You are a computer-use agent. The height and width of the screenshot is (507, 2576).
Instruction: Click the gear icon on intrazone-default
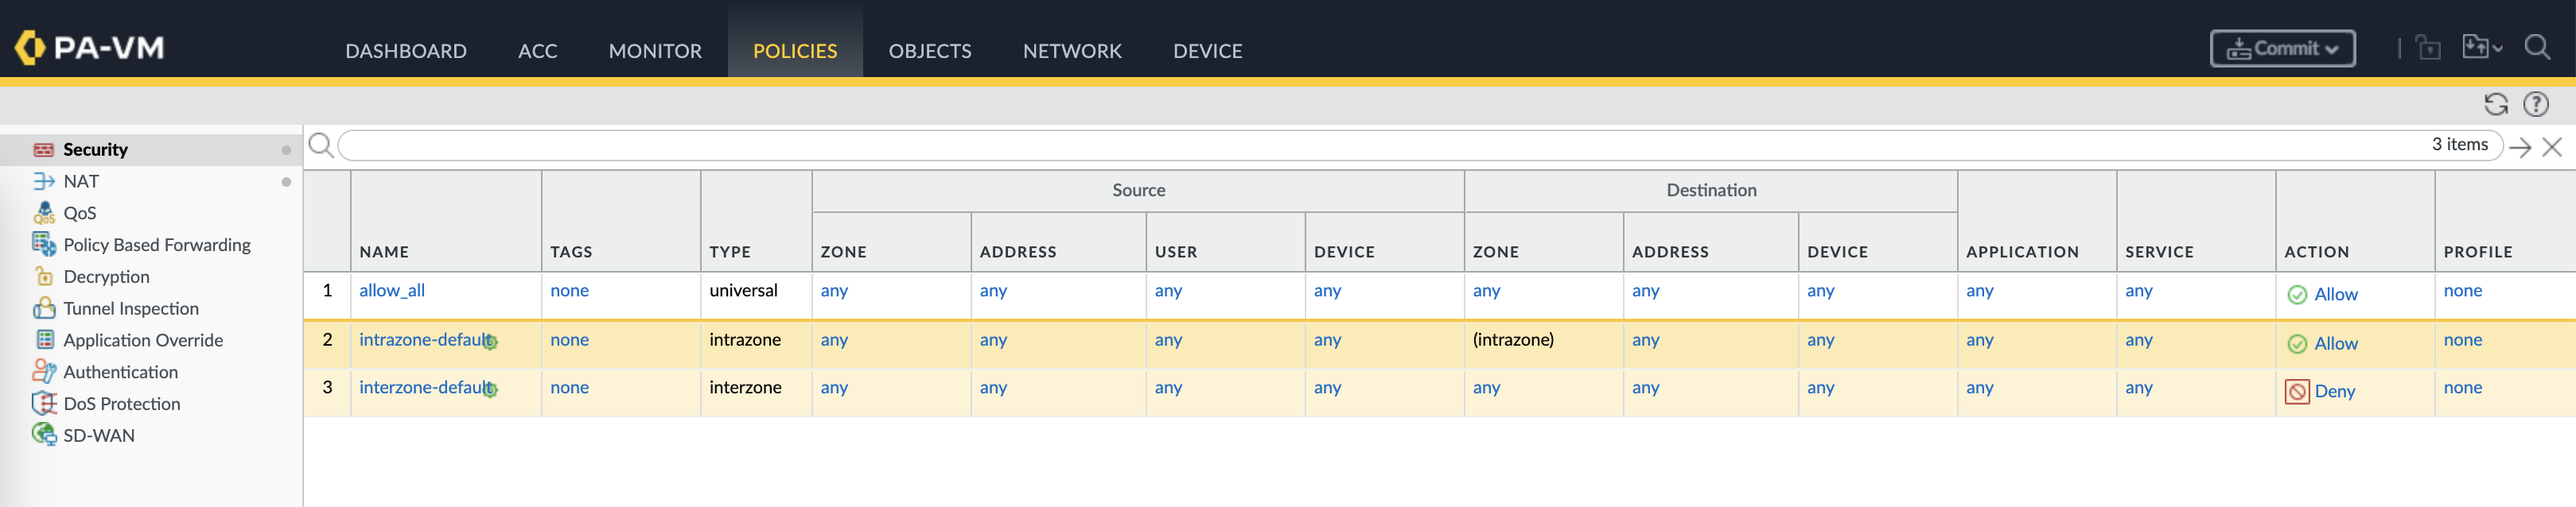[490, 343]
